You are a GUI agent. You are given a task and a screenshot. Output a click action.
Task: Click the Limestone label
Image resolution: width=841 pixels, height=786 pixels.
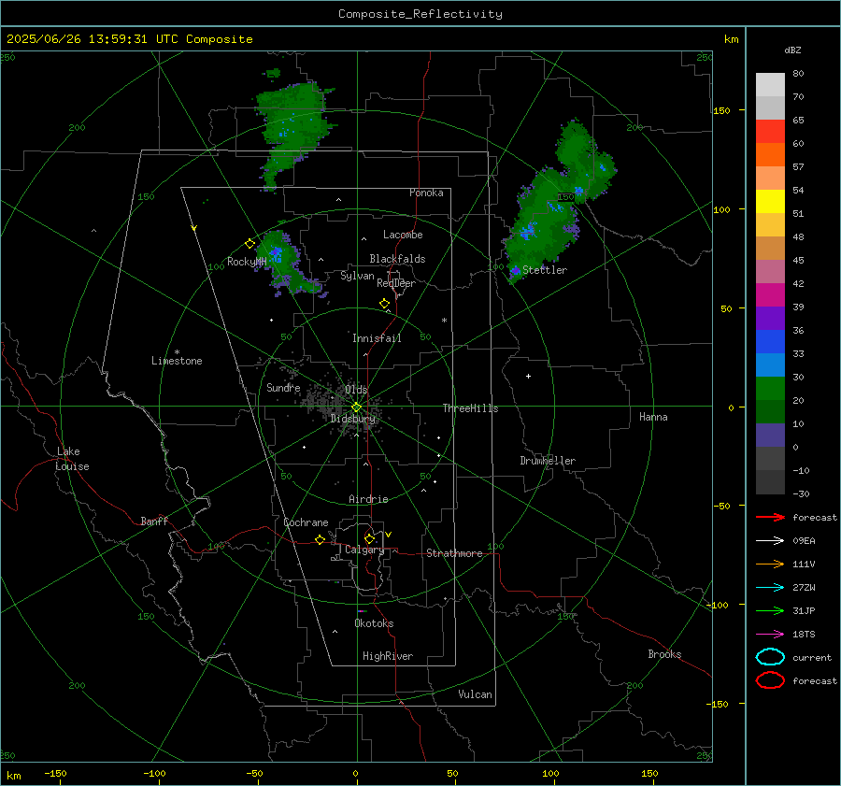(x=177, y=361)
